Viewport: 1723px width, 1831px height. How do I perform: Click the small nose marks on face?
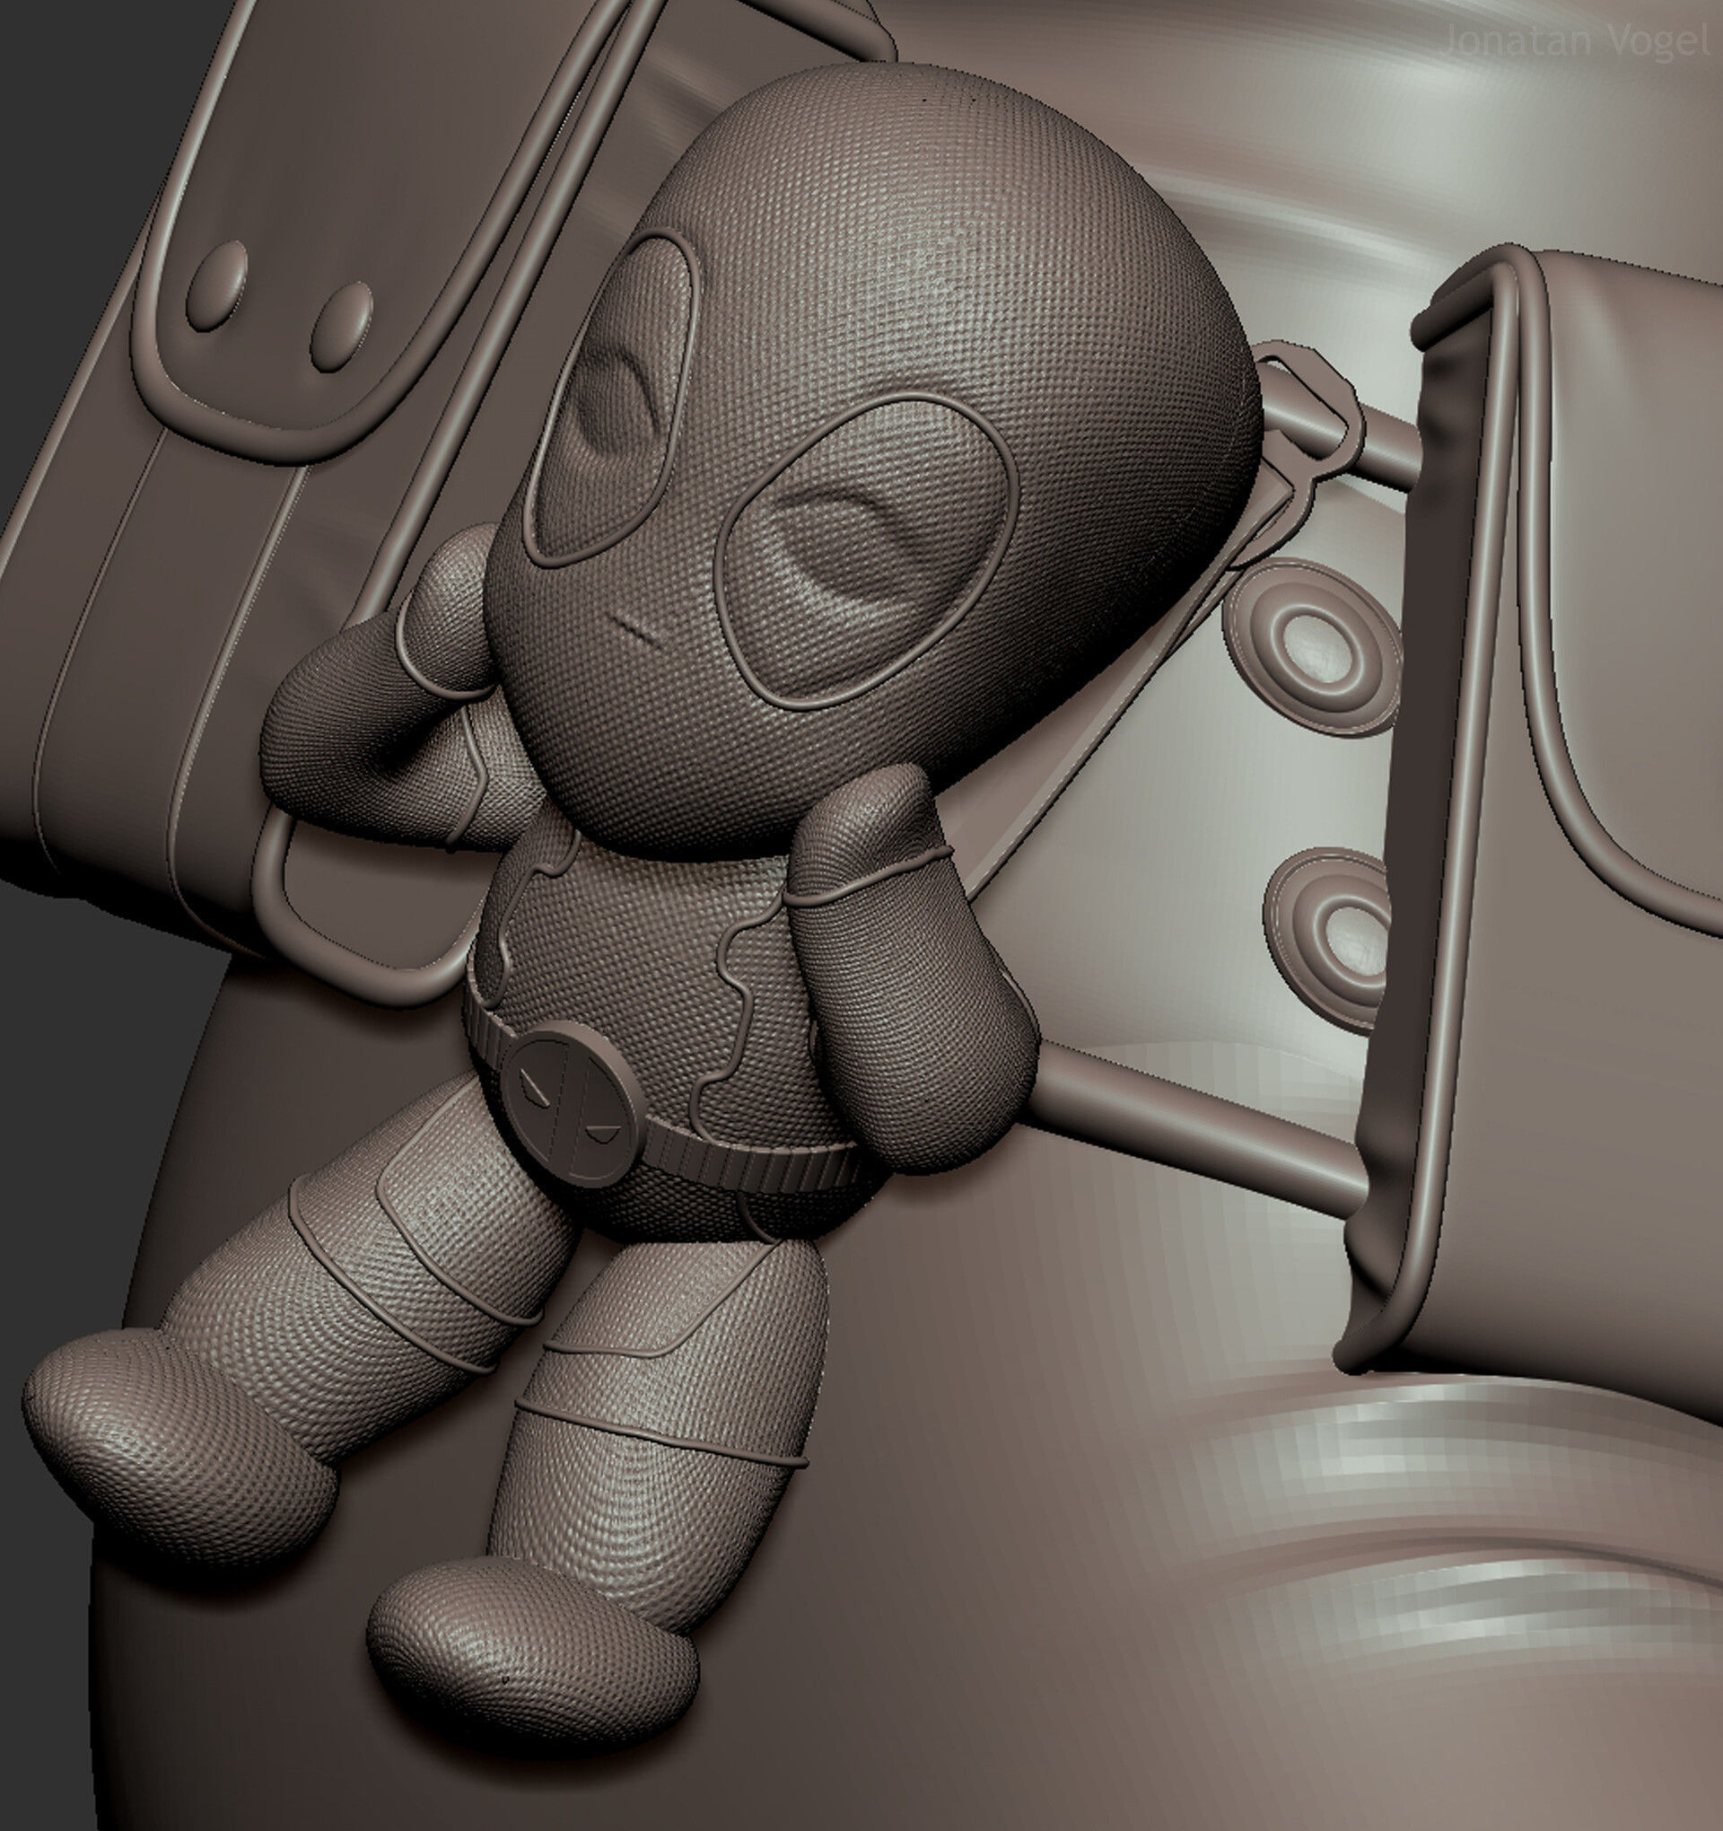tap(631, 629)
